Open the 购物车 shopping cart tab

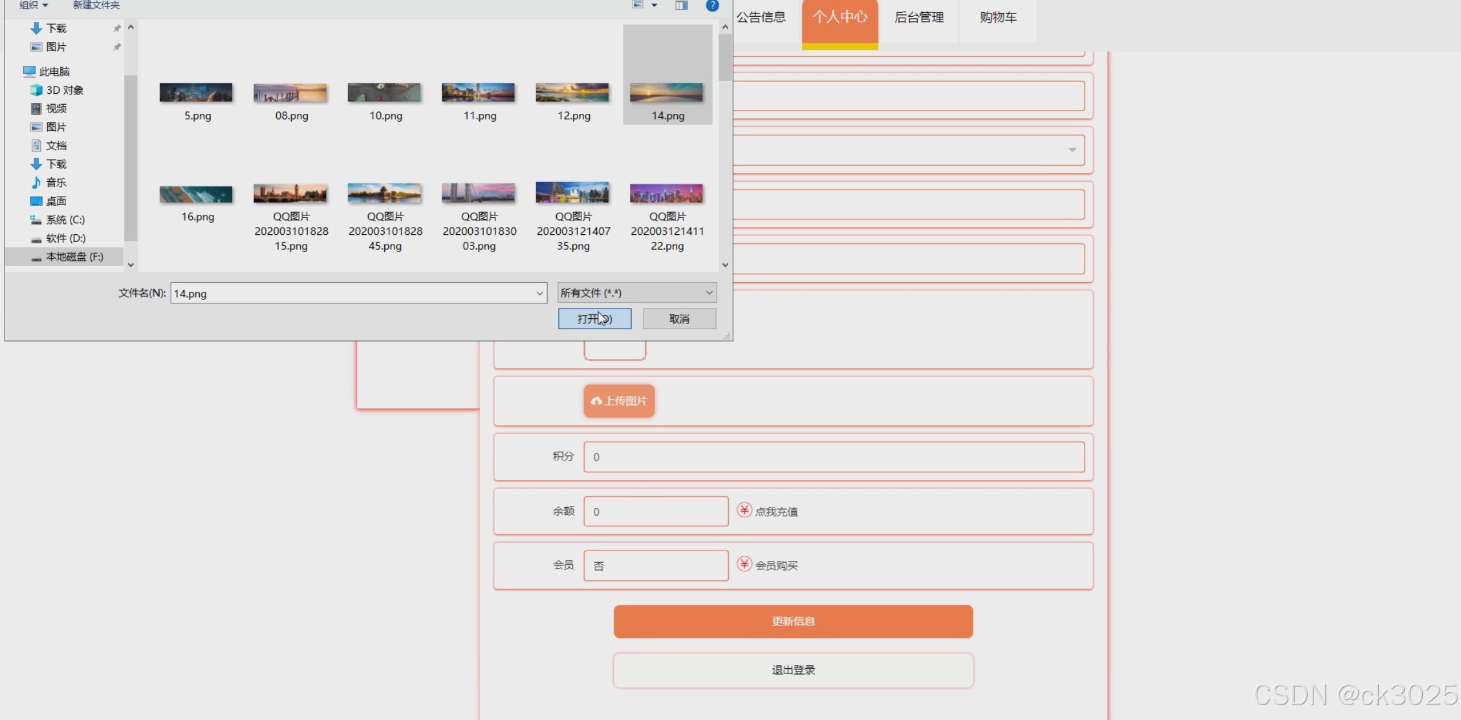(x=998, y=17)
